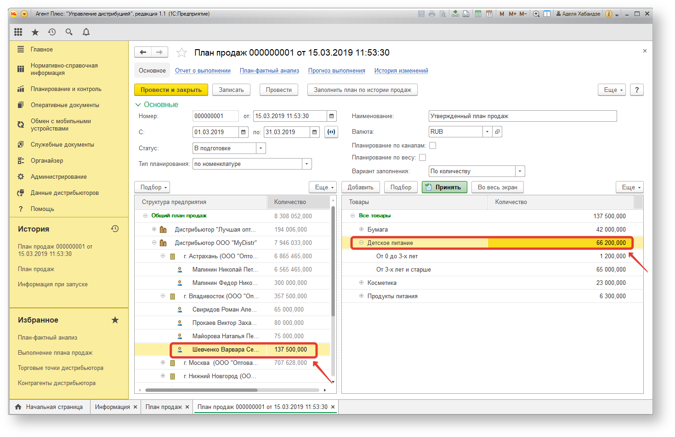Image resolution: width=675 pixels, height=437 pixels.
Task: Open notifications bell icon
Action: tap(86, 32)
